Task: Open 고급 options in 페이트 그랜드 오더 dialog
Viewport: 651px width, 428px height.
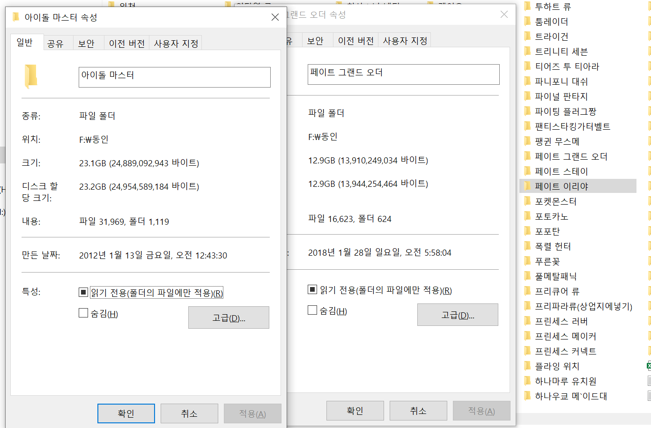Action: 458,315
